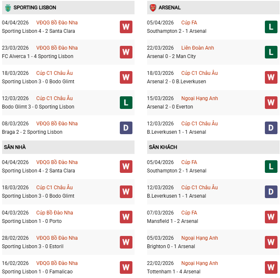The image size is (280, 278).
Task: Click the W badge beside Mansfield 1-2 Arsenal
Action: pos(271,217)
